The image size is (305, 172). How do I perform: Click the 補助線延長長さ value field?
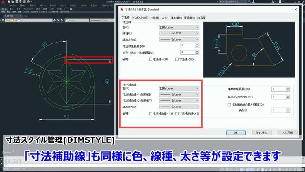click(279, 89)
